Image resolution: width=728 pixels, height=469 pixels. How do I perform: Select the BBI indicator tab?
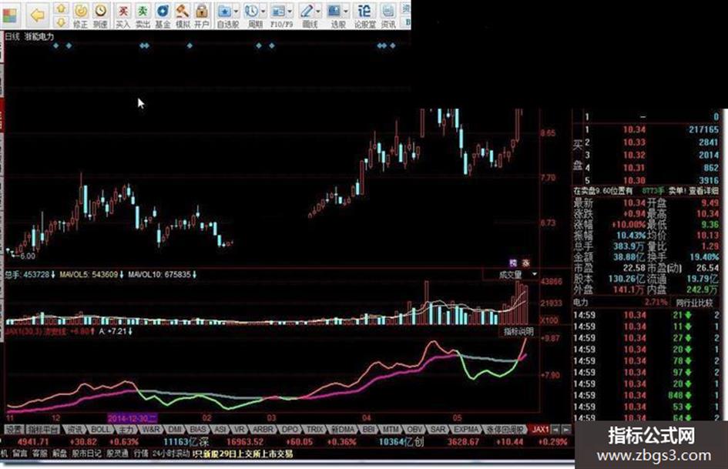pos(369,430)
